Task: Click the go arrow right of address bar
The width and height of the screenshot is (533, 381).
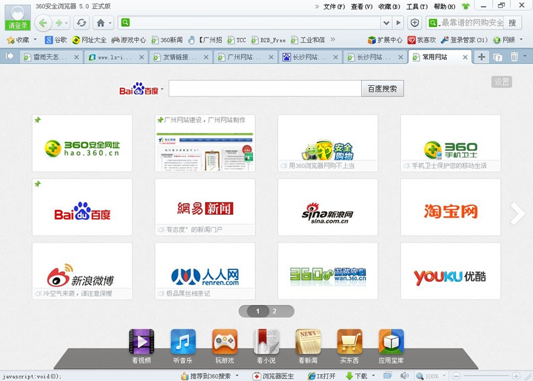Action: (398, 23)
